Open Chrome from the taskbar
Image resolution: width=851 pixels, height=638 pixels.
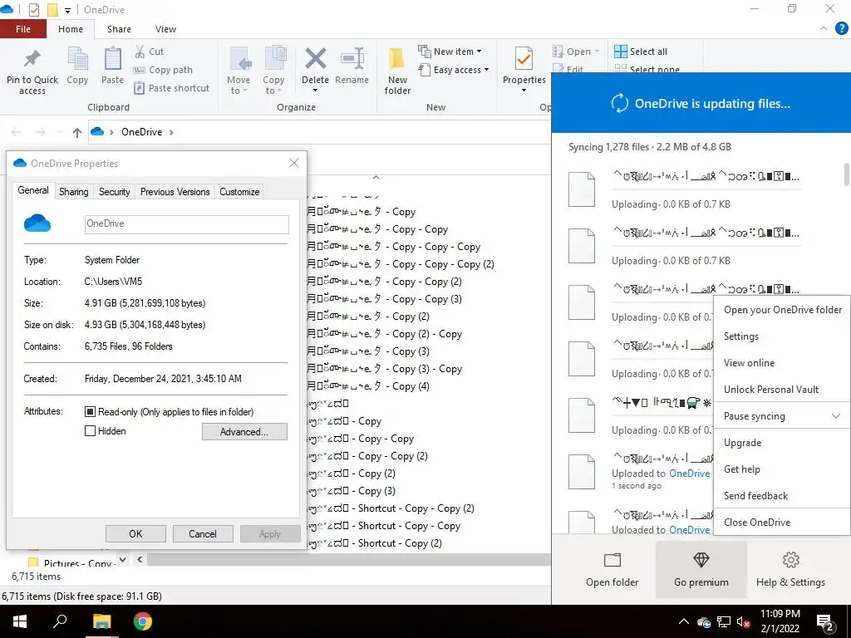click(143, 621)
